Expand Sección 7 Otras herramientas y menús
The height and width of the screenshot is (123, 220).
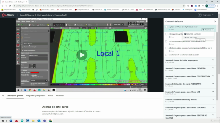tap(190, 100)
